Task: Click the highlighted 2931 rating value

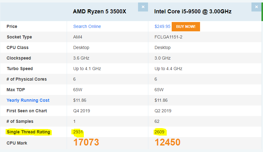Action: tap(78, 132)
